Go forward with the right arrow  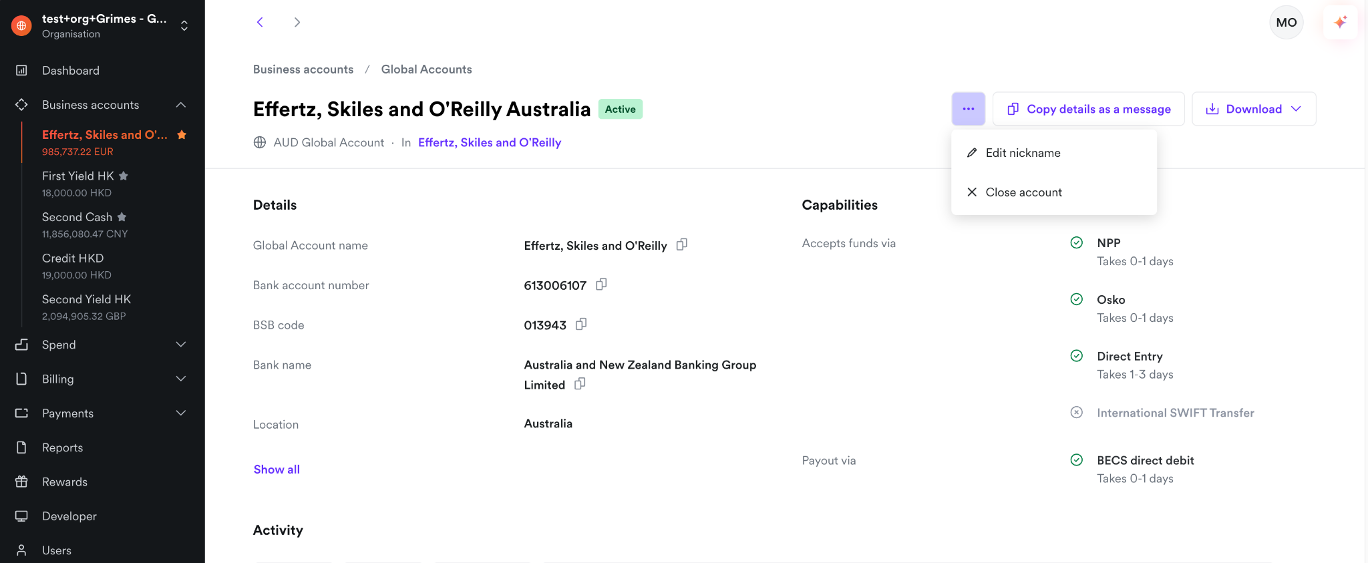297,22
